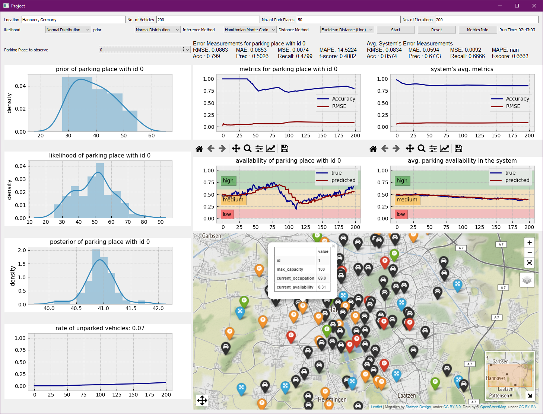Viewport: 543px width, 414px height.
Task: Select Zoom magnifier in system avg toolbar
Action: (422, 149)
